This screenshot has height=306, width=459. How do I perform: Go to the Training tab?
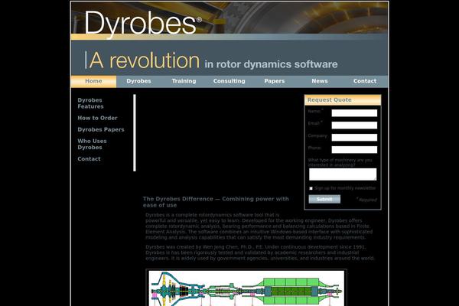184,81
